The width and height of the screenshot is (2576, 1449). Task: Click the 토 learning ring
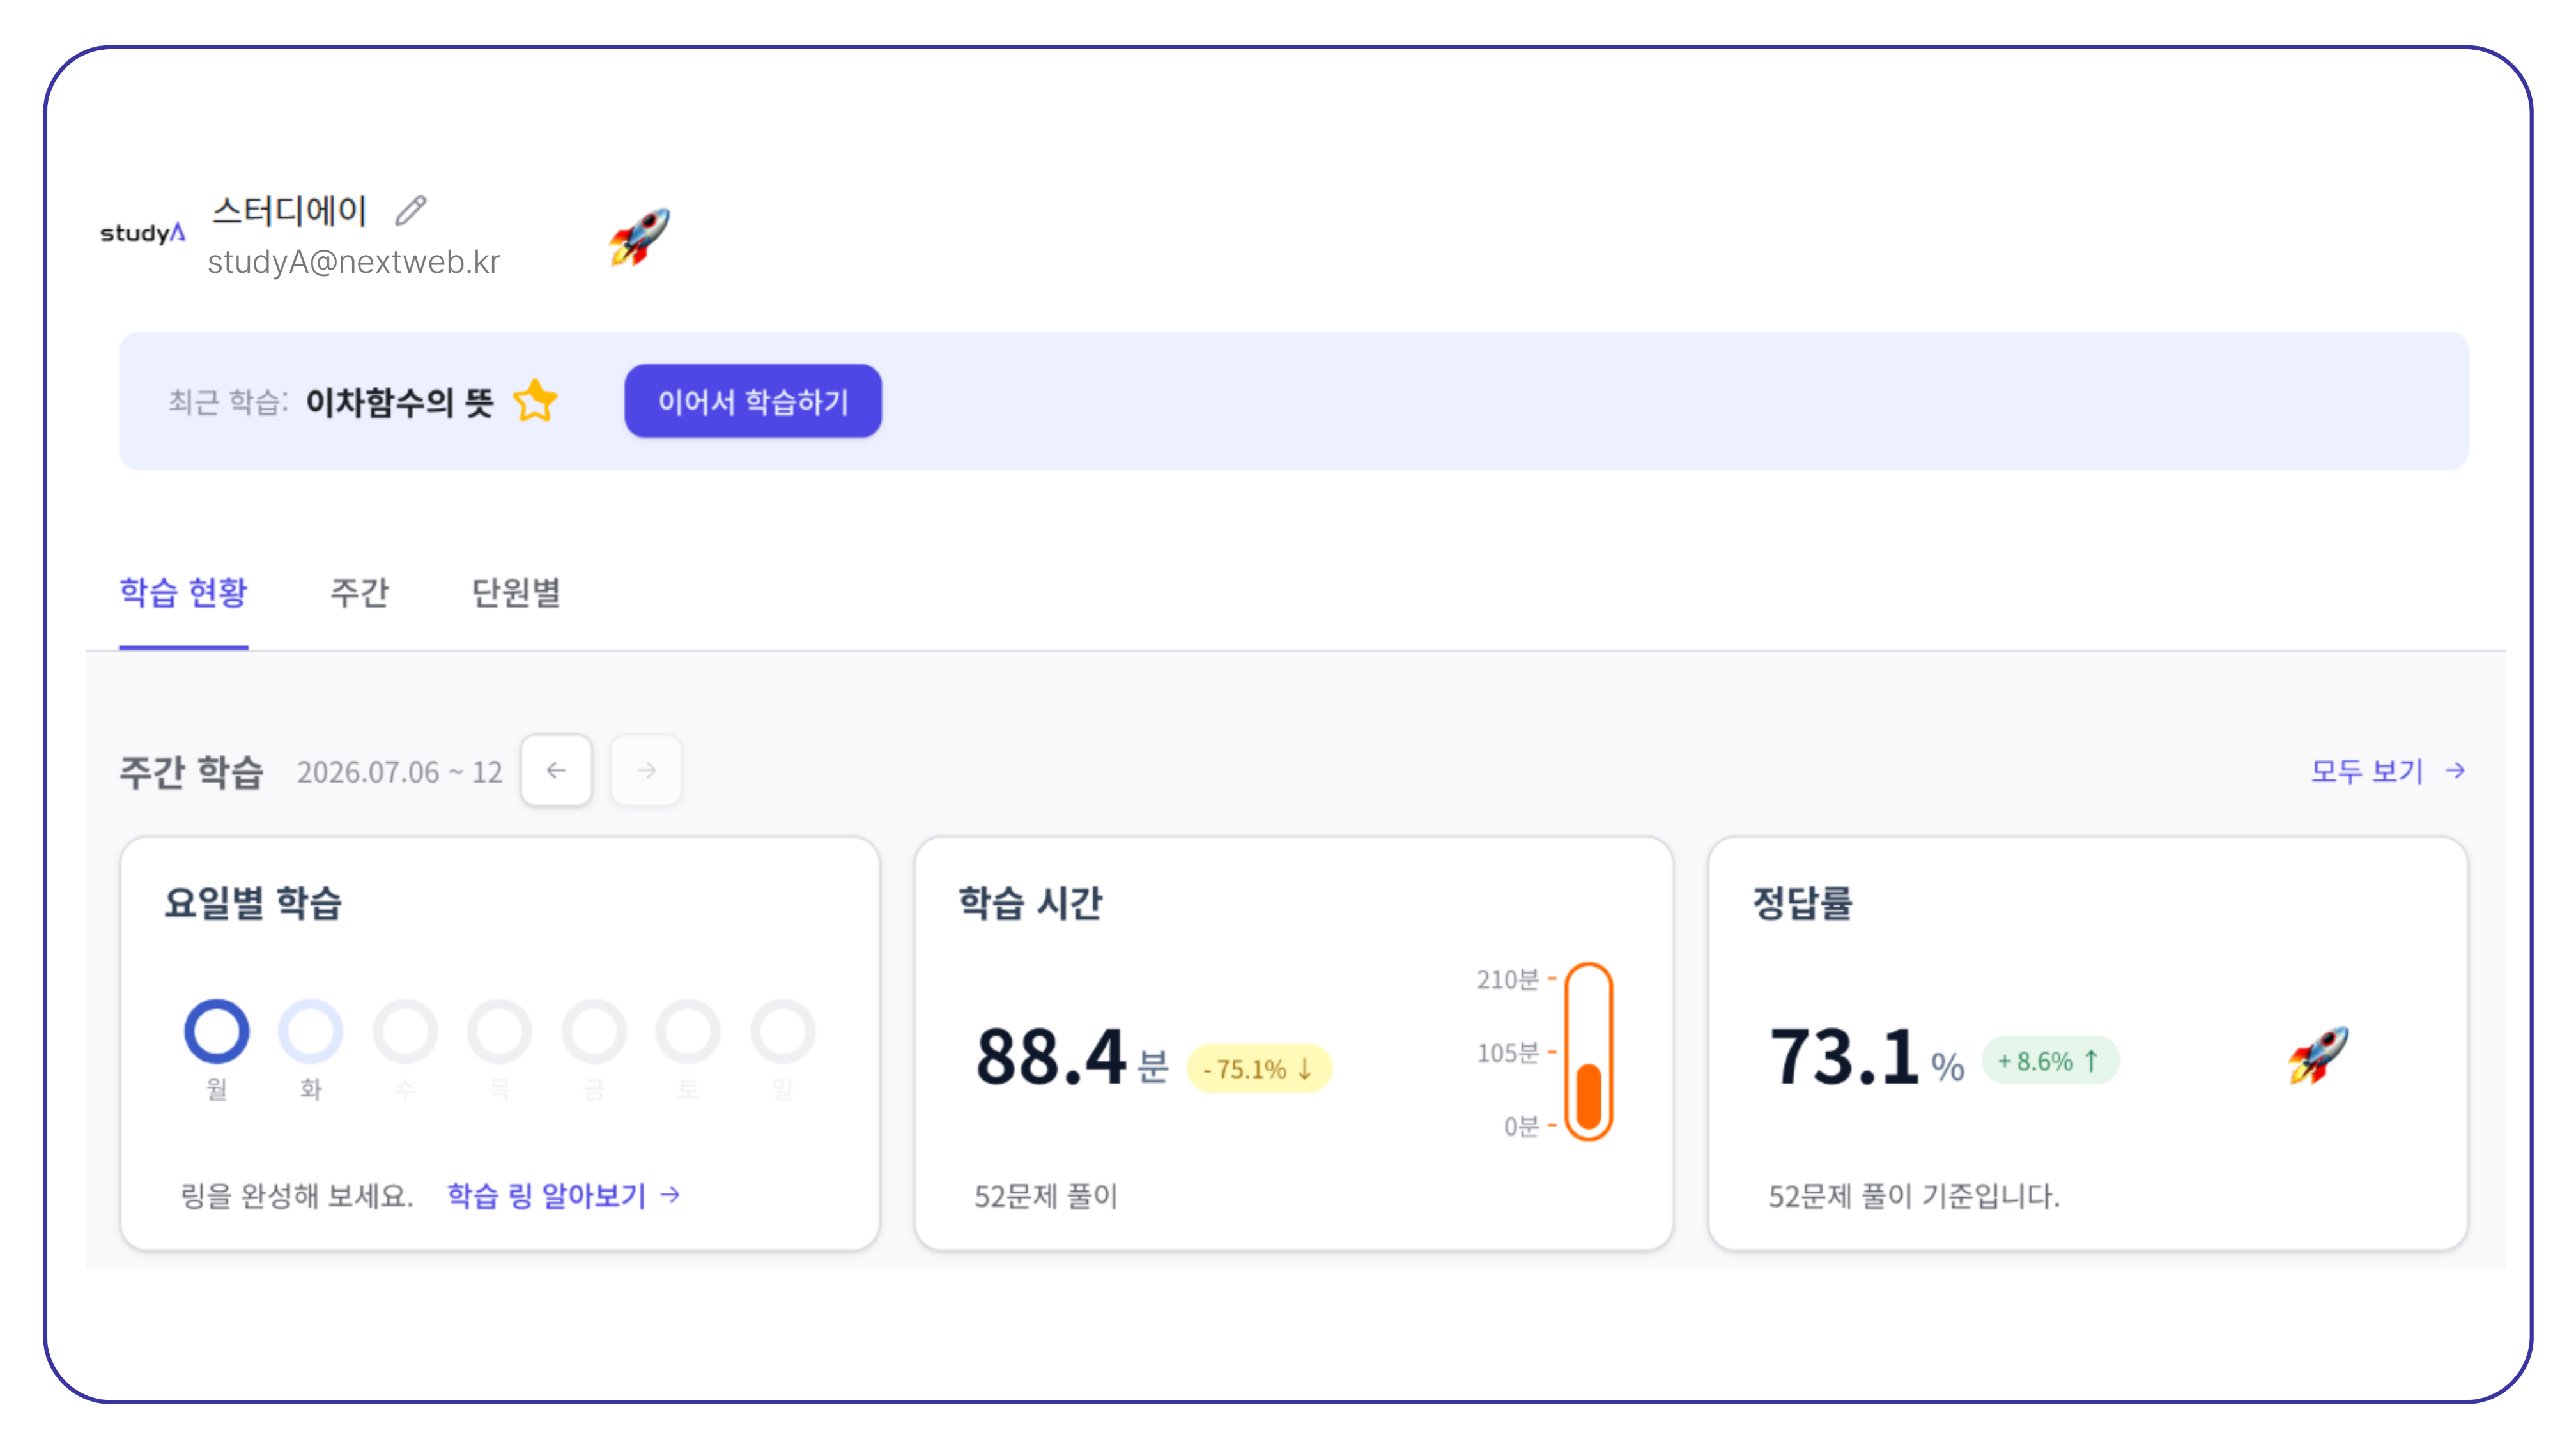(x=688, y=1031)
